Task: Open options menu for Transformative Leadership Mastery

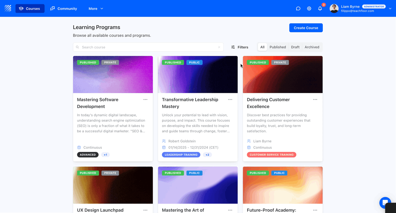Action: click(x=230, y=99)
